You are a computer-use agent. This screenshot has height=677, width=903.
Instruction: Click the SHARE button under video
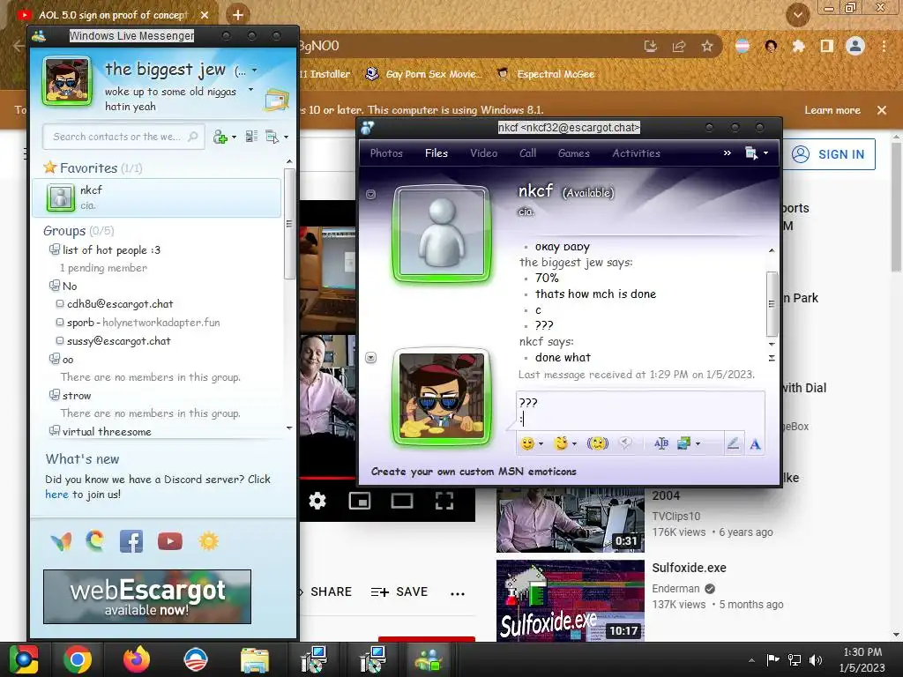330,591
